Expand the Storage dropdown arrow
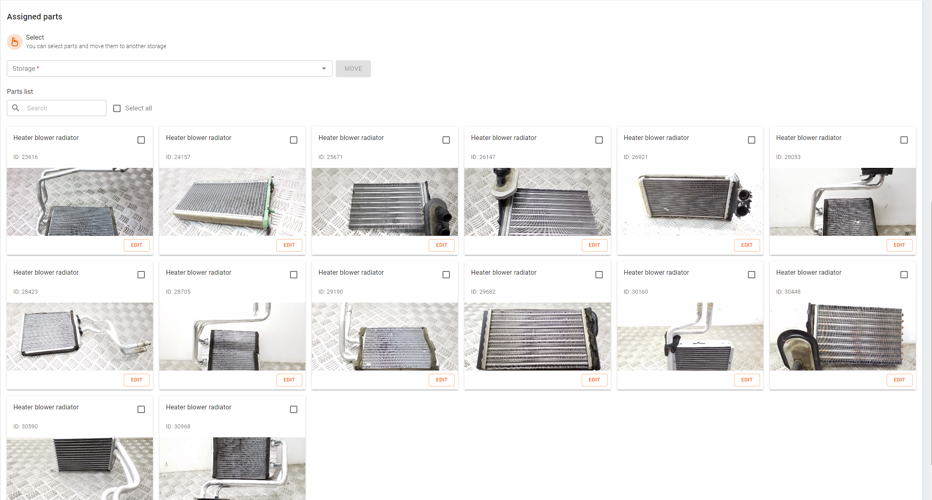Image resolution: width=932 pixels, height=500 pixels. click(324, 69)
